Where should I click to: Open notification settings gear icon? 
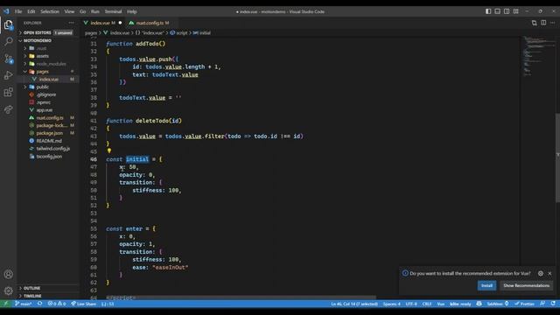click(x=541, y=273)
